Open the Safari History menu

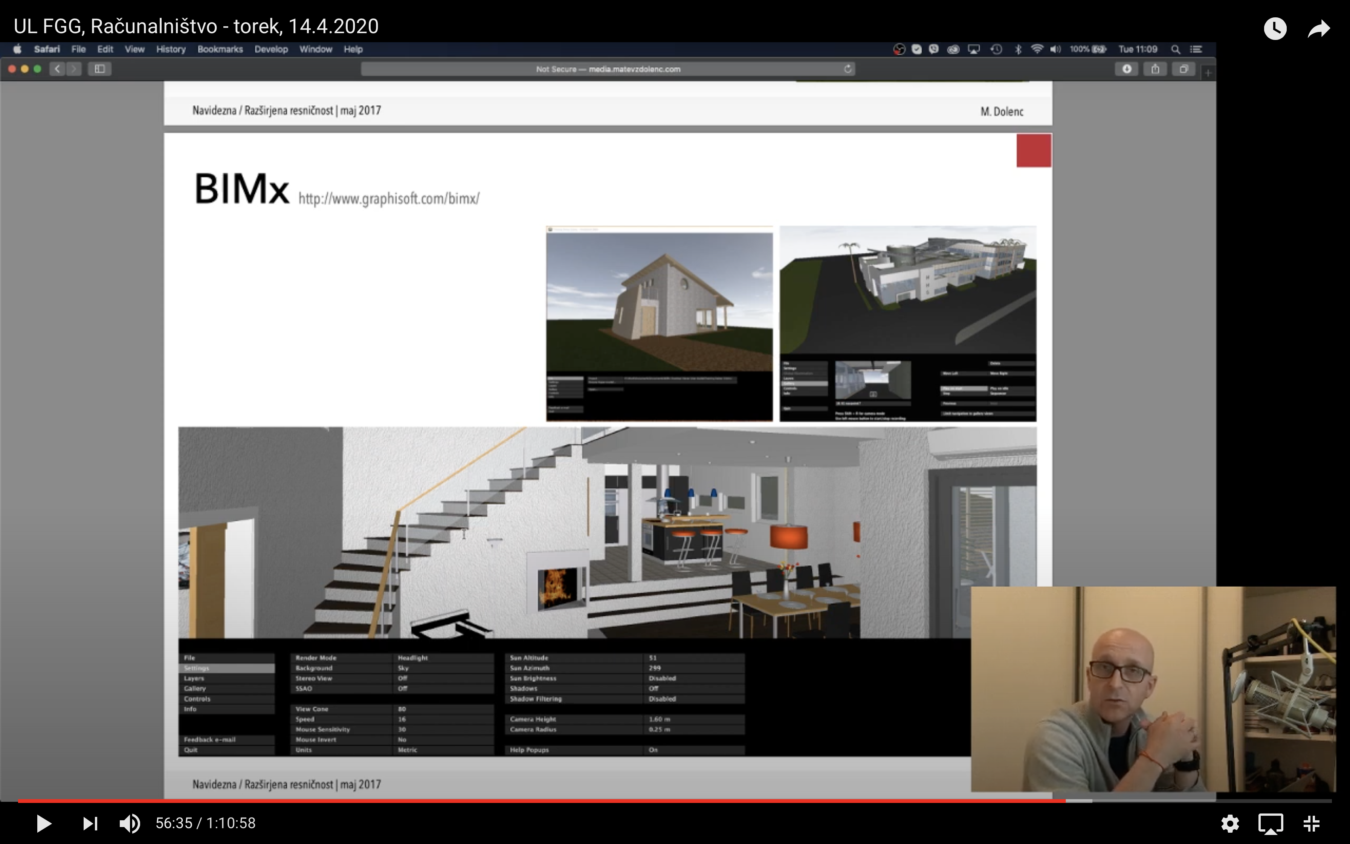pos(171,49)
